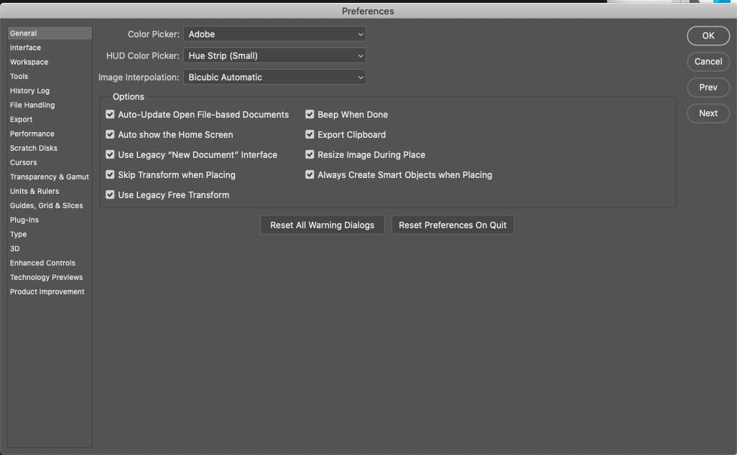Uncheck Export Clipboard
Viewport: 737px width, 455px height.
tap(310, 134)
